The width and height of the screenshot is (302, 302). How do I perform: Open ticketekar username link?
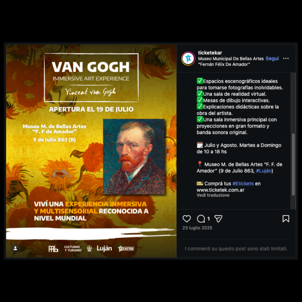210,52
